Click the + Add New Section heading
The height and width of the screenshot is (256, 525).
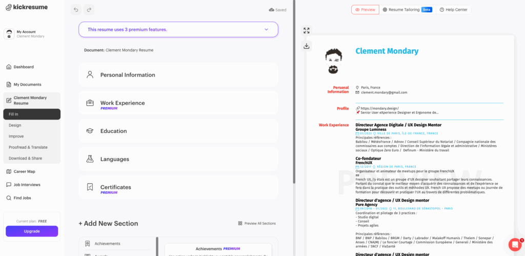click(108, 224)
